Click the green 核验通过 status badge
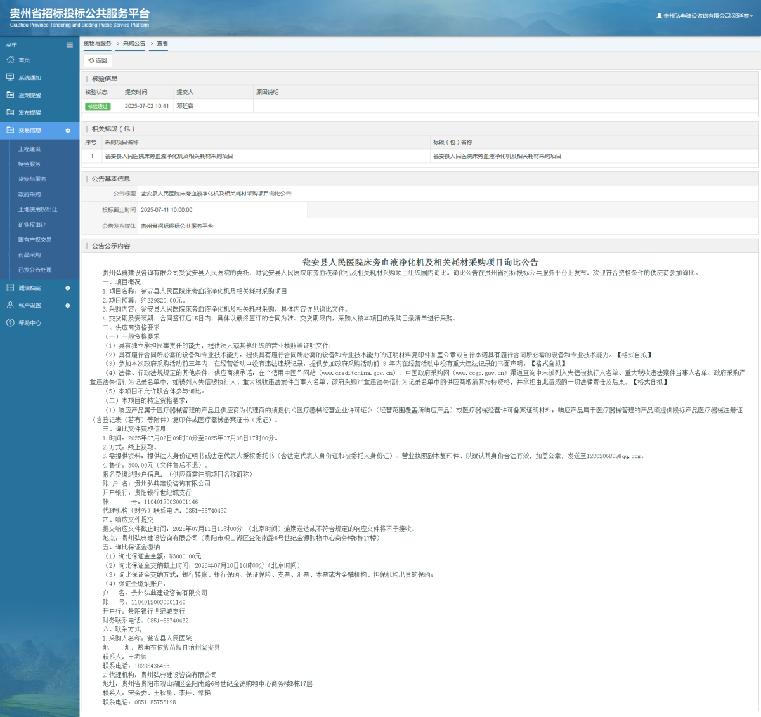The image size is (761, 717). 98,107
